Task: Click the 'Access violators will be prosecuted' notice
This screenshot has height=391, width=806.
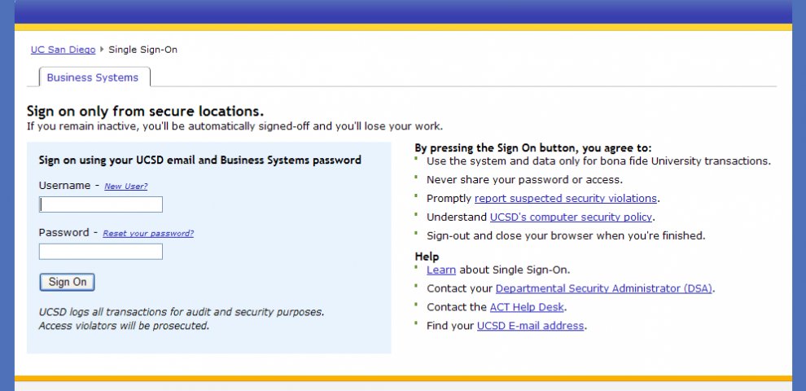Action: coord(124,326)
